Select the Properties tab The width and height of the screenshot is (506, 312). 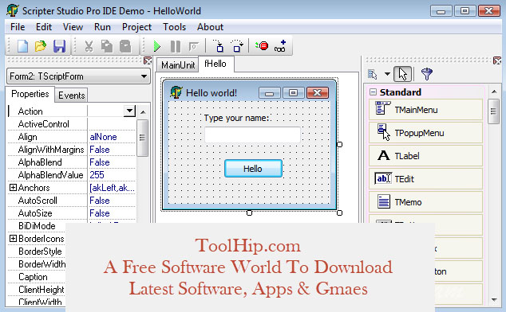coord(30,94)
